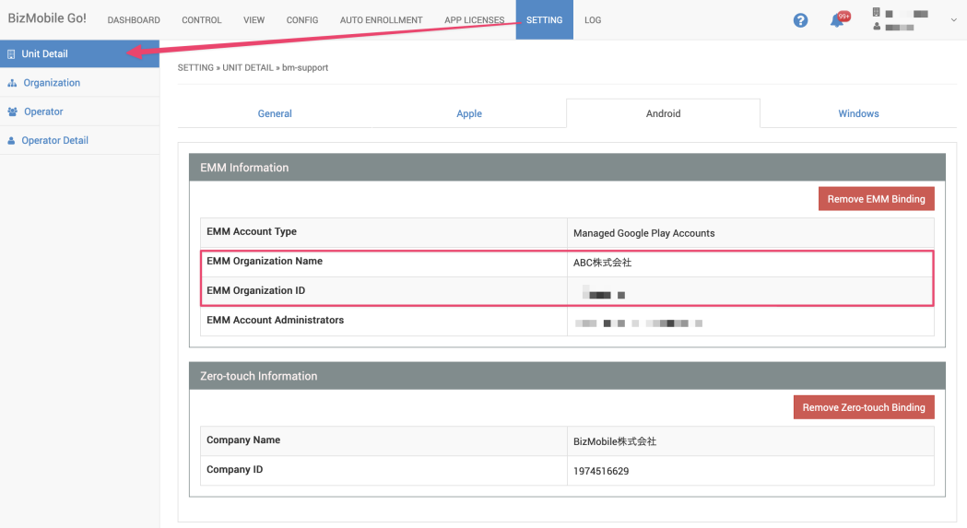Viewport: 967px width, 528px height.
Task: Open the notifications bell icon
Action: pyautogui.click(x=837, y=20)
